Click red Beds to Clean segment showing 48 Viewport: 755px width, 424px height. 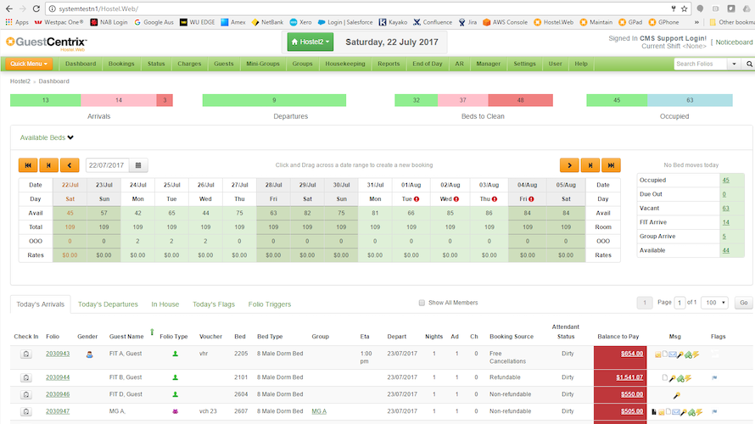point(521,100)
